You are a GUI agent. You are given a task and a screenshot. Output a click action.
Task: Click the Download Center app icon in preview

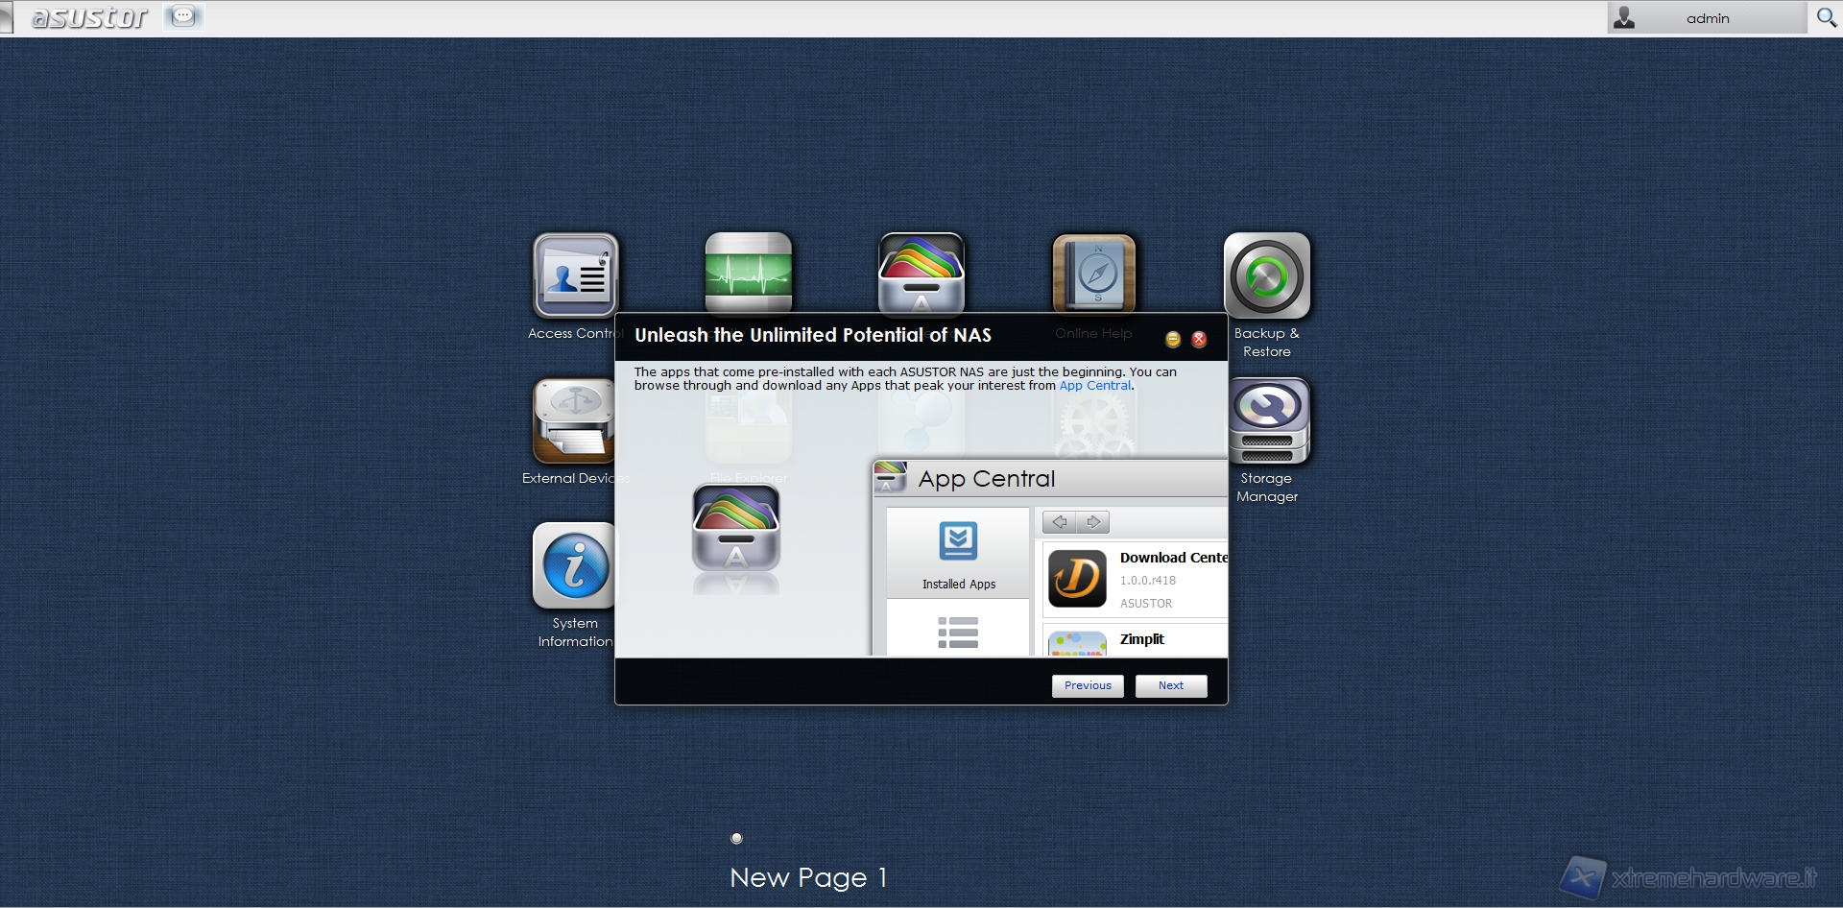point(1076,579)
